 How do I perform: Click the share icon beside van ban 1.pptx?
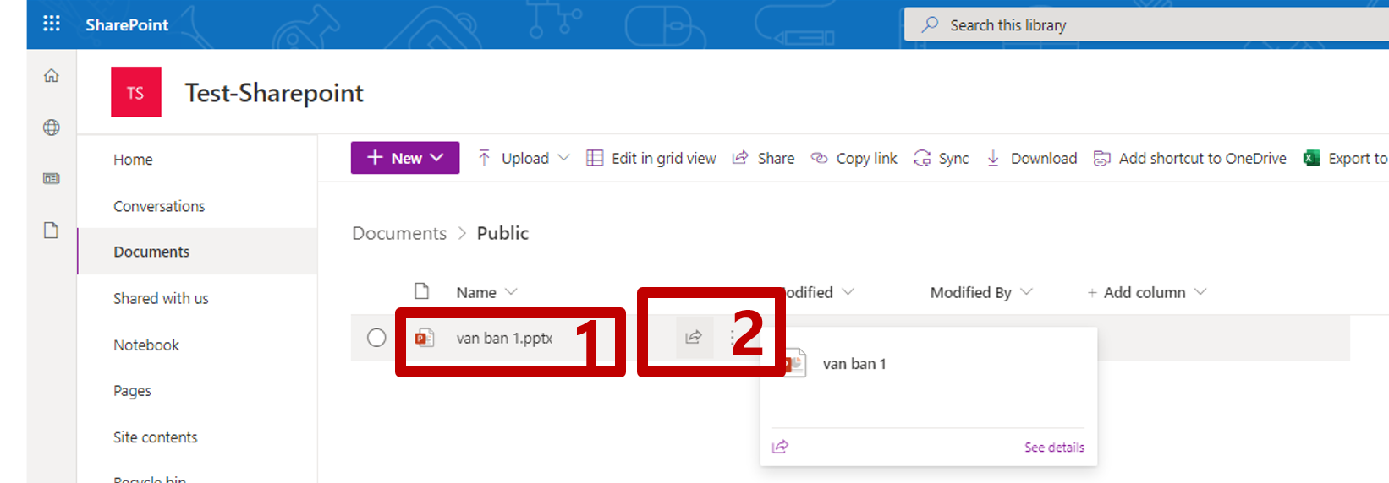[694, 337]
